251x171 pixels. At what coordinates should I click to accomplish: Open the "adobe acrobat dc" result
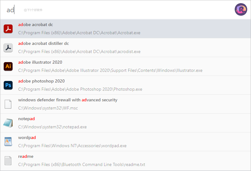coord(35,24)
